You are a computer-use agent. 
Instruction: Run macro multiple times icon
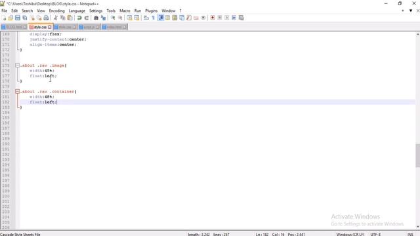tap(234, 18)
